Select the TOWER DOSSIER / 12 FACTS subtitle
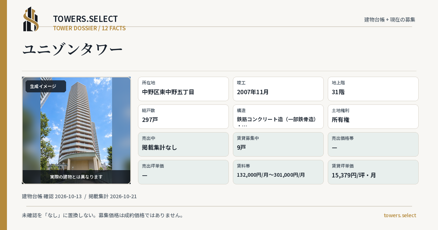The width and height of the screenshot is (438, 230). coord(89,28)
